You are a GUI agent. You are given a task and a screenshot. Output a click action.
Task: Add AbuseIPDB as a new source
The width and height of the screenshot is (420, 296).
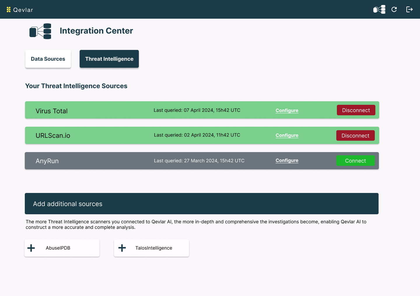point(62,248)
